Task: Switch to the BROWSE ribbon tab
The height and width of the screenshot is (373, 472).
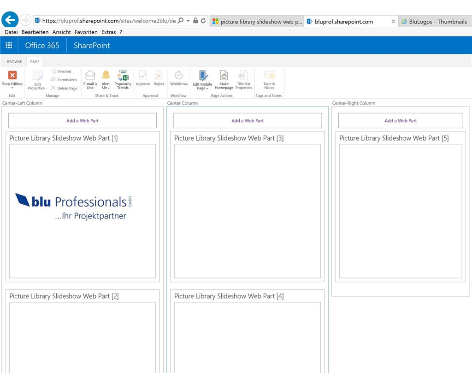Action: point(14,61)
